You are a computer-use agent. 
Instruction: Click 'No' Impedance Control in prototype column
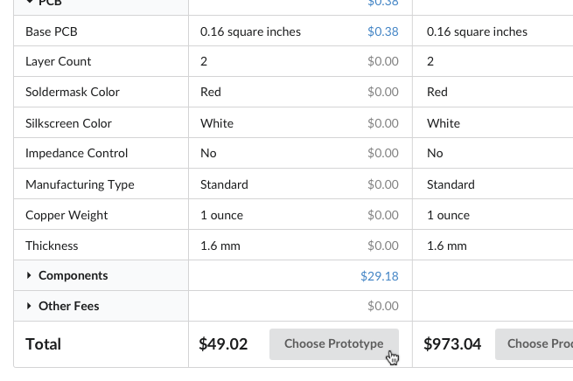[208, 153]
